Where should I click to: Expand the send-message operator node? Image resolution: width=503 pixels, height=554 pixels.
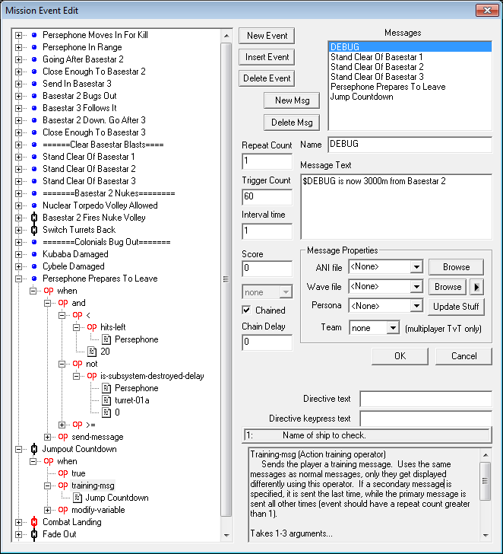click(x=47, y=437)
